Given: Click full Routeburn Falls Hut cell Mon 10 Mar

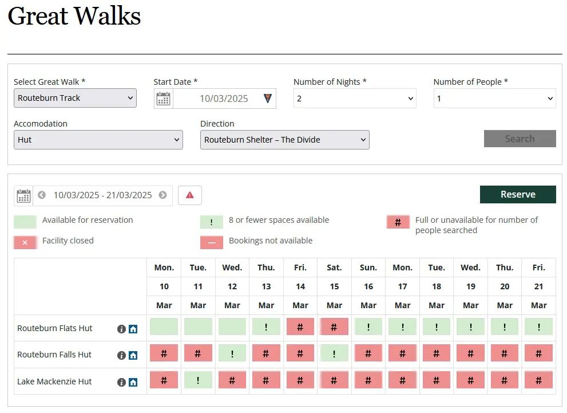Looking at the screenshot, I should tap(164, 353).
